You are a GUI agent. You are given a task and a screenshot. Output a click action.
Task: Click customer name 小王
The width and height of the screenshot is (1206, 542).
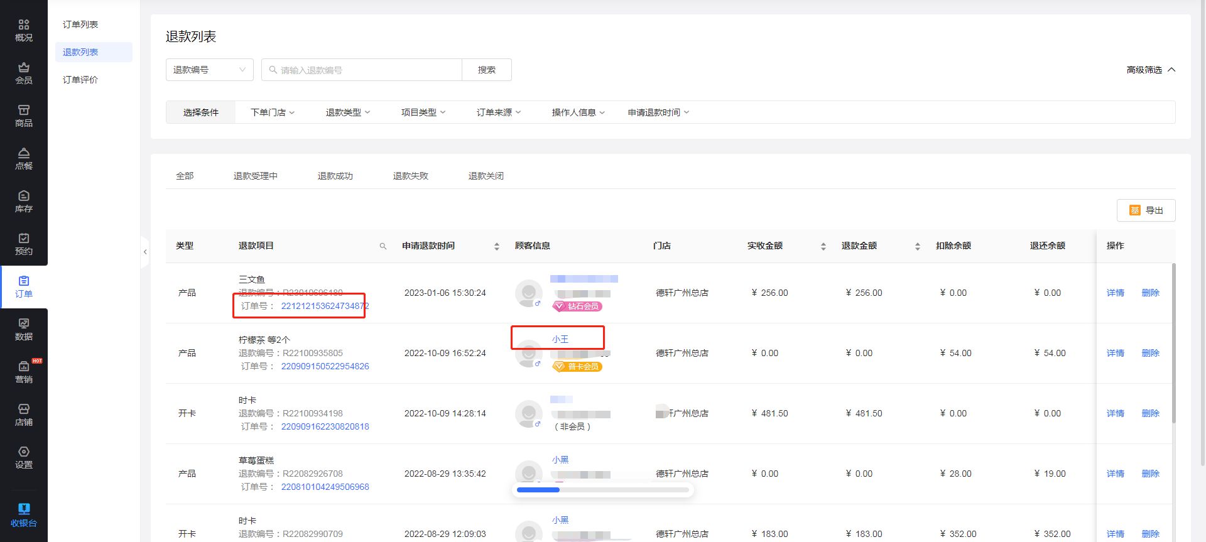tap(560, 339)
